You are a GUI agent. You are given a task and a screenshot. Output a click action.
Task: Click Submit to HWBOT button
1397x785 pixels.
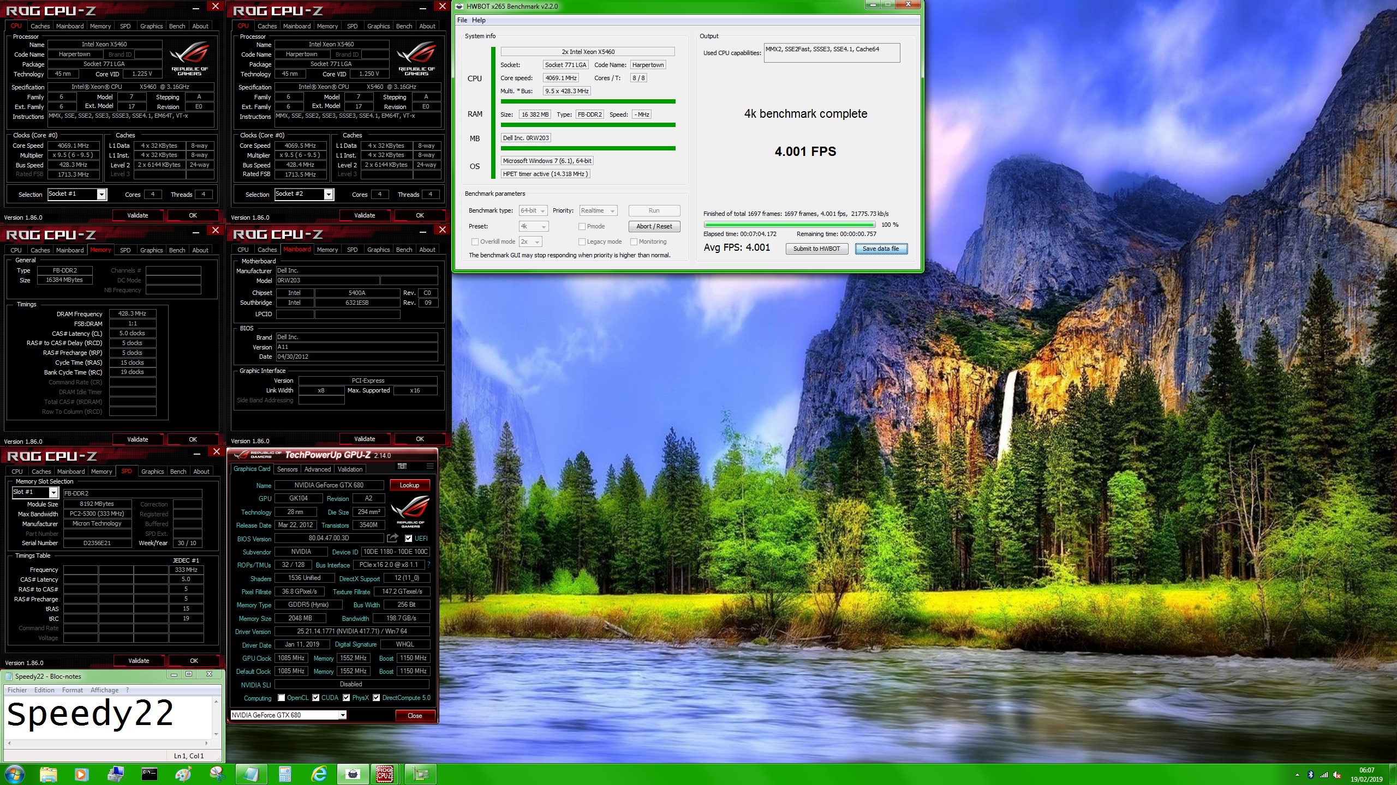(x=816, y=249)
